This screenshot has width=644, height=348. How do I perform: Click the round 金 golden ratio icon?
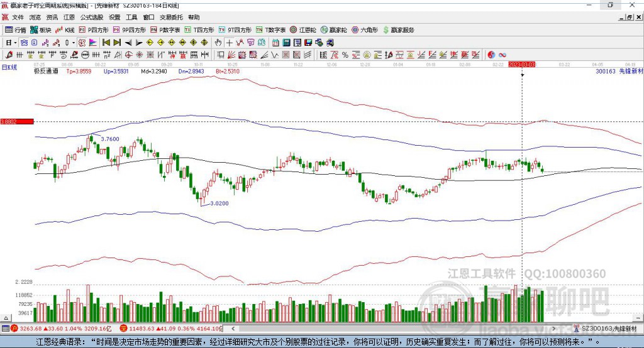[x=367, y=55]
